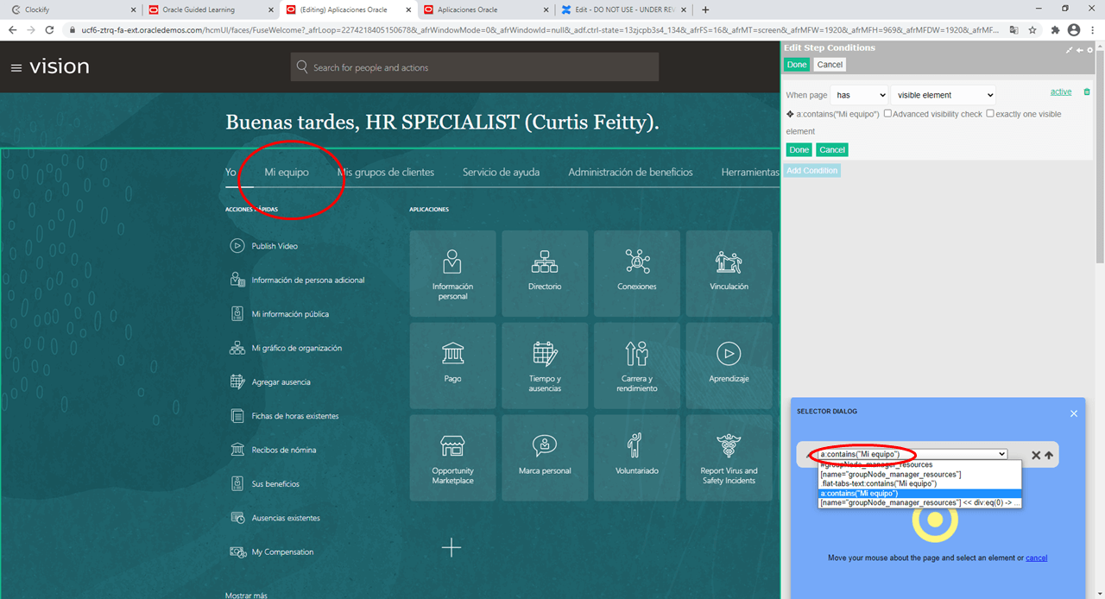
Task: Open the Tiempo y ausencias app tile
Action: coord(545,365)
